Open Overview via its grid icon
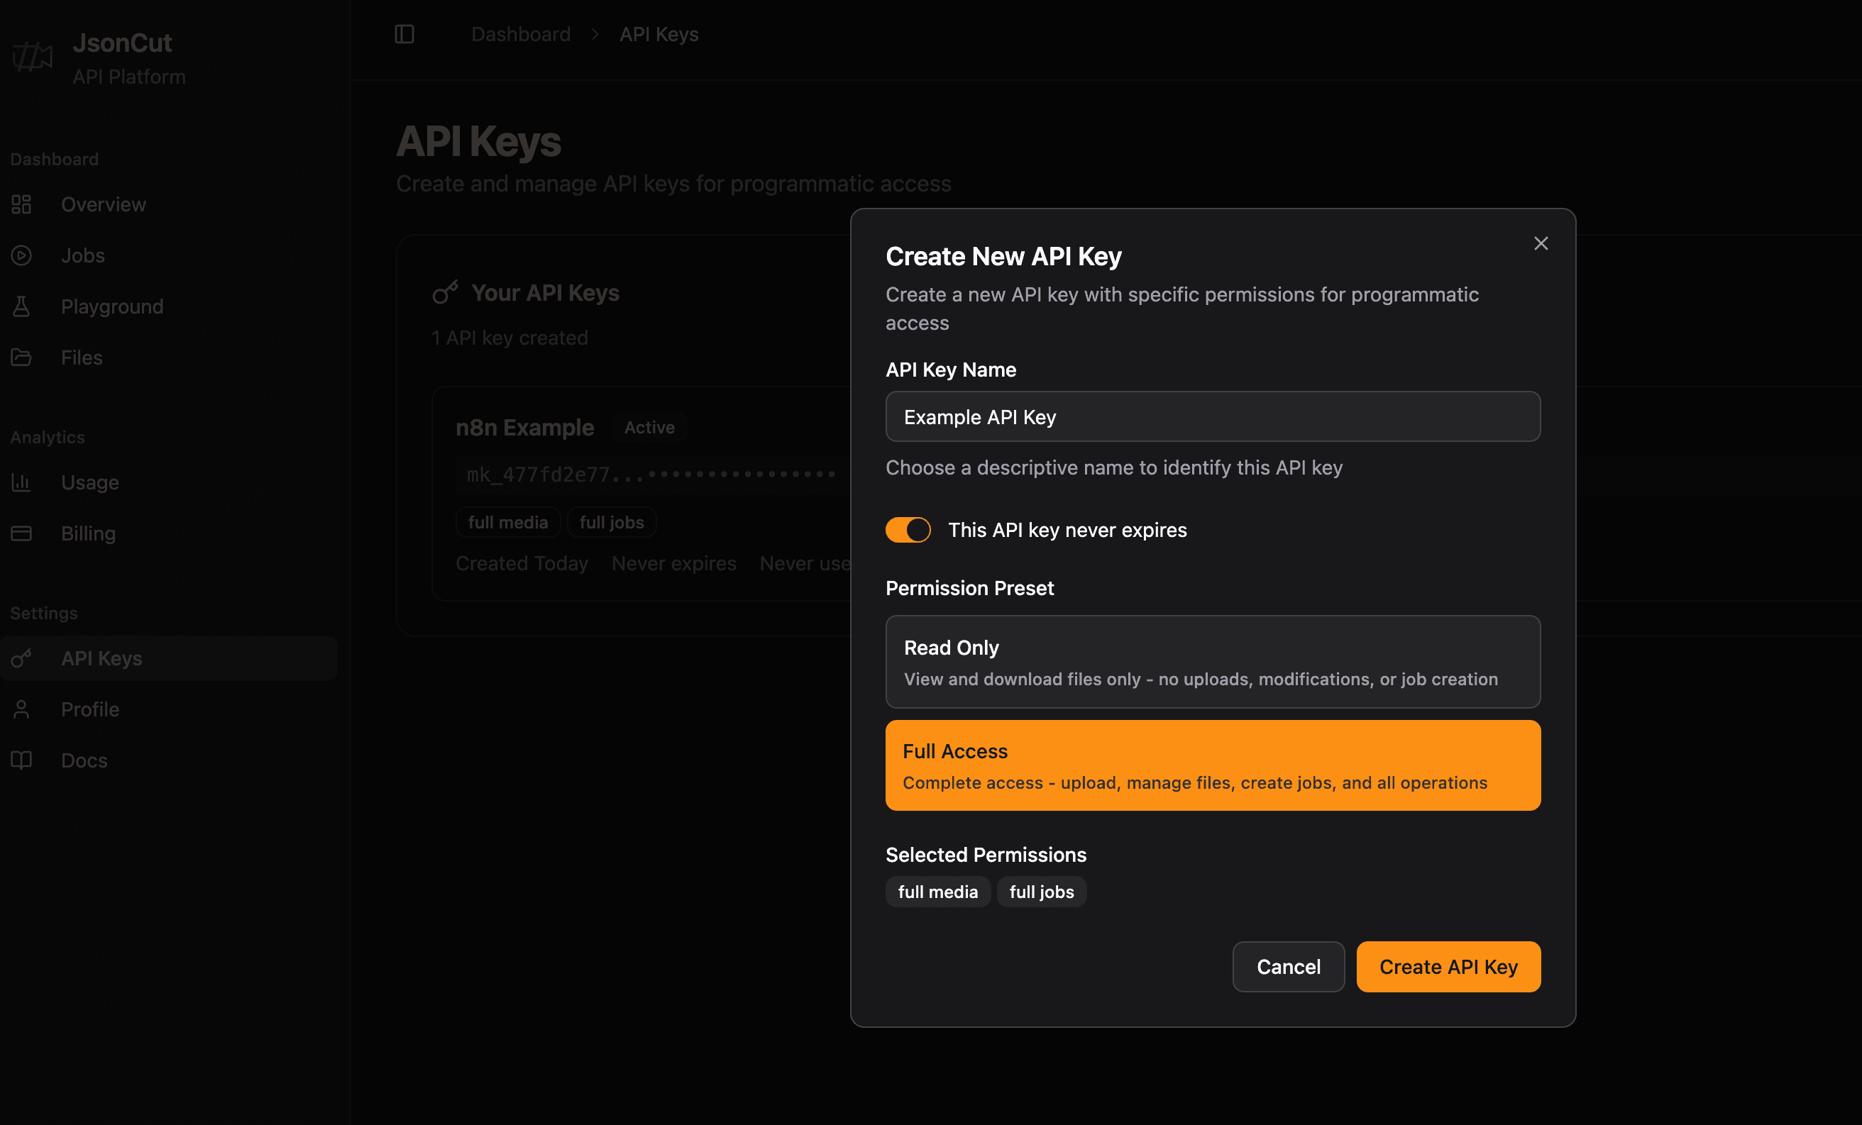 coord(21,204)
